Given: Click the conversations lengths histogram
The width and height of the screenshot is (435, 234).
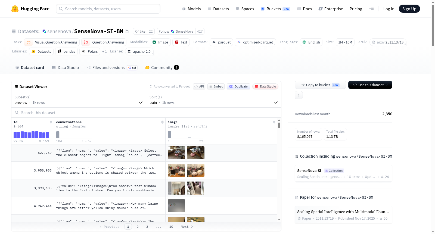Looking at the screenshot, I should pyautogui.click(x=74, y=135).
